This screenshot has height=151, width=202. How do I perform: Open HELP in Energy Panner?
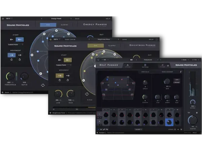tap(108, 19)
